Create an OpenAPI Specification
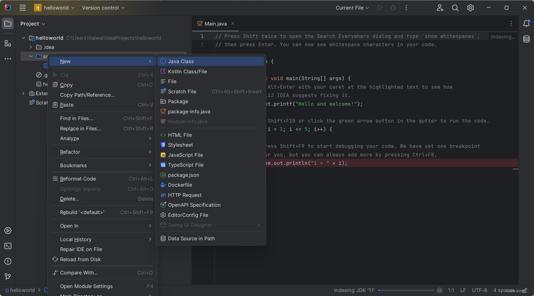 click(211, 205)
